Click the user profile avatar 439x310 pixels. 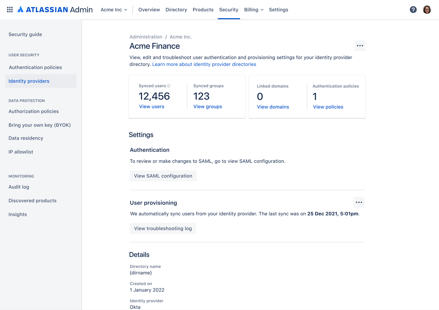tap(427, 9)
